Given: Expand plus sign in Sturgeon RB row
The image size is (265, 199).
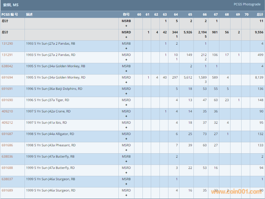Looking at the screenshot, I should click(x=126, y=184).
